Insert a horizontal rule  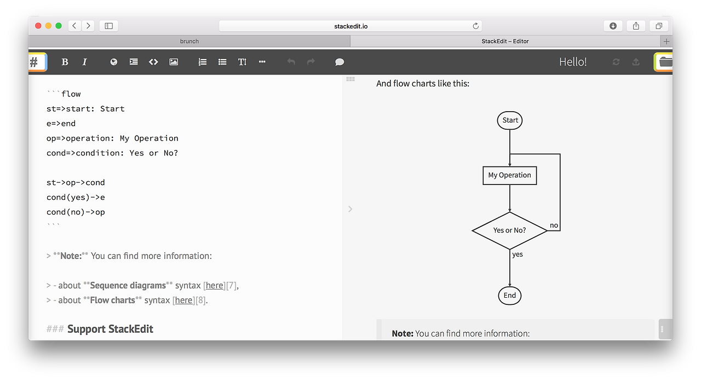point(262,62)
